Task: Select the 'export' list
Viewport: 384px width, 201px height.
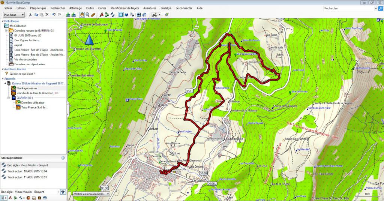Action: point(18,45)
